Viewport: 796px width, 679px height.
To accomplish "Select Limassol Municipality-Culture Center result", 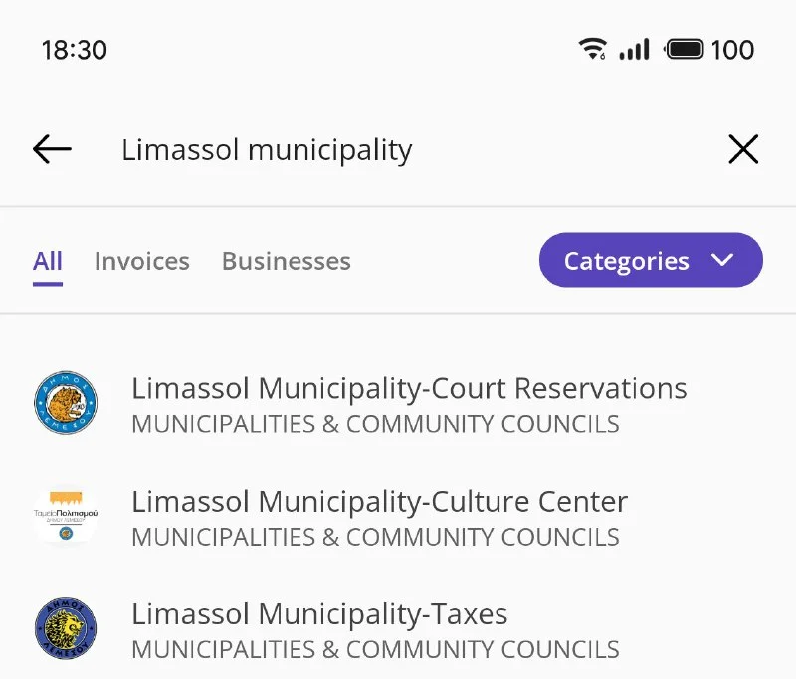I will point(379,501).
